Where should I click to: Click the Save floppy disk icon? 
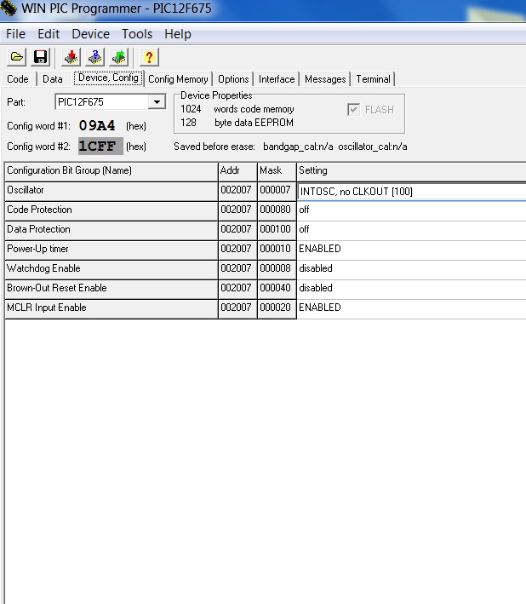point(40,57)
